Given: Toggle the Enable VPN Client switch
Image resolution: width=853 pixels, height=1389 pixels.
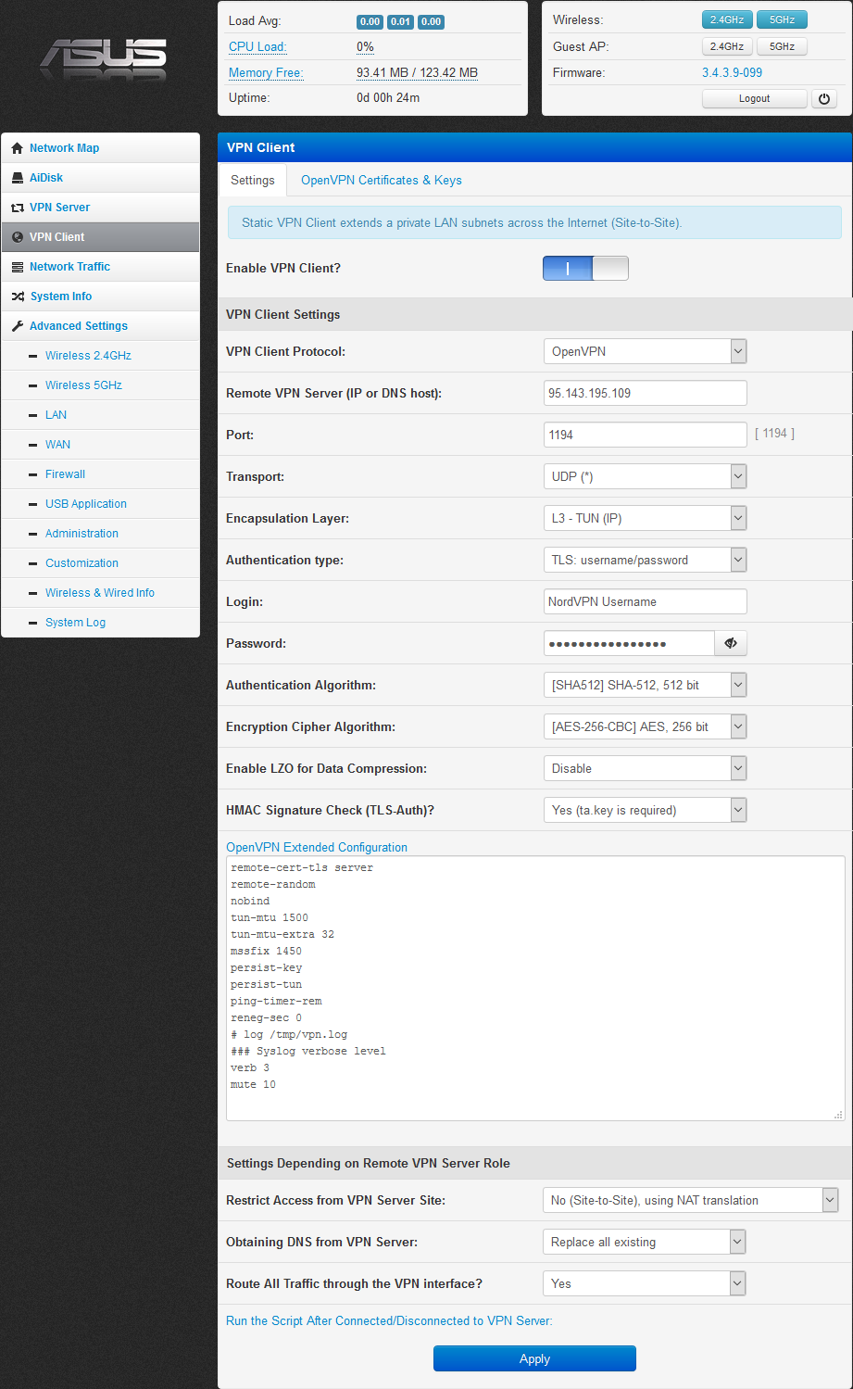Looking at the screenshot, I should (585, 269).
